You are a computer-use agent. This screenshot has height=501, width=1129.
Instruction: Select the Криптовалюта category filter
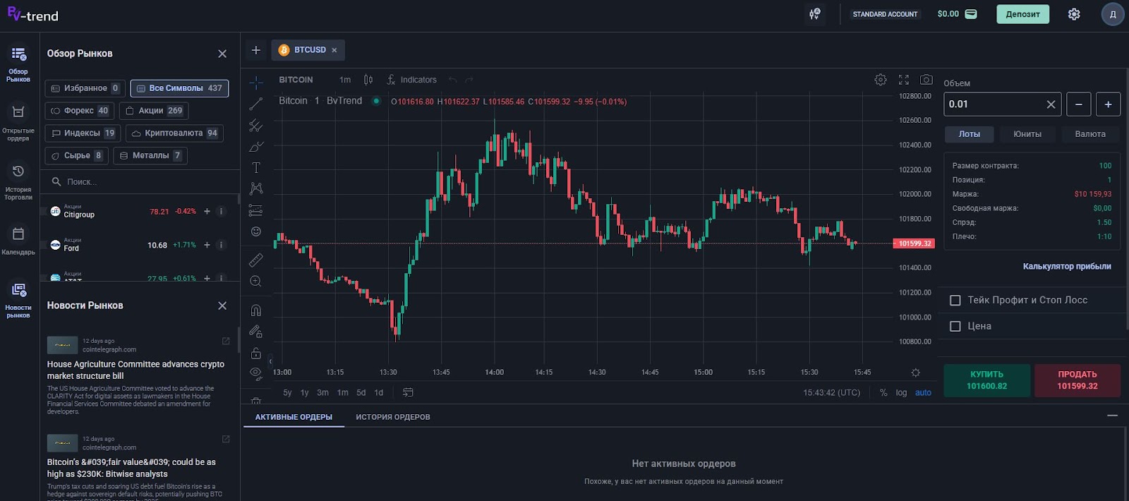174,133
